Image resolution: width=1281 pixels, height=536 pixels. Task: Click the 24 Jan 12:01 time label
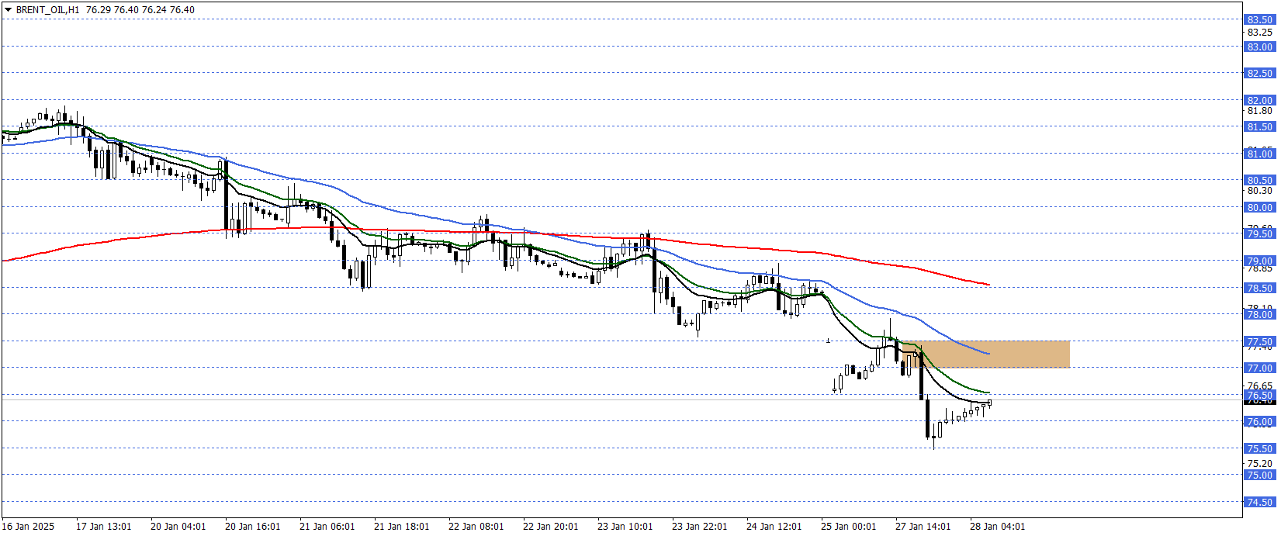774,526
